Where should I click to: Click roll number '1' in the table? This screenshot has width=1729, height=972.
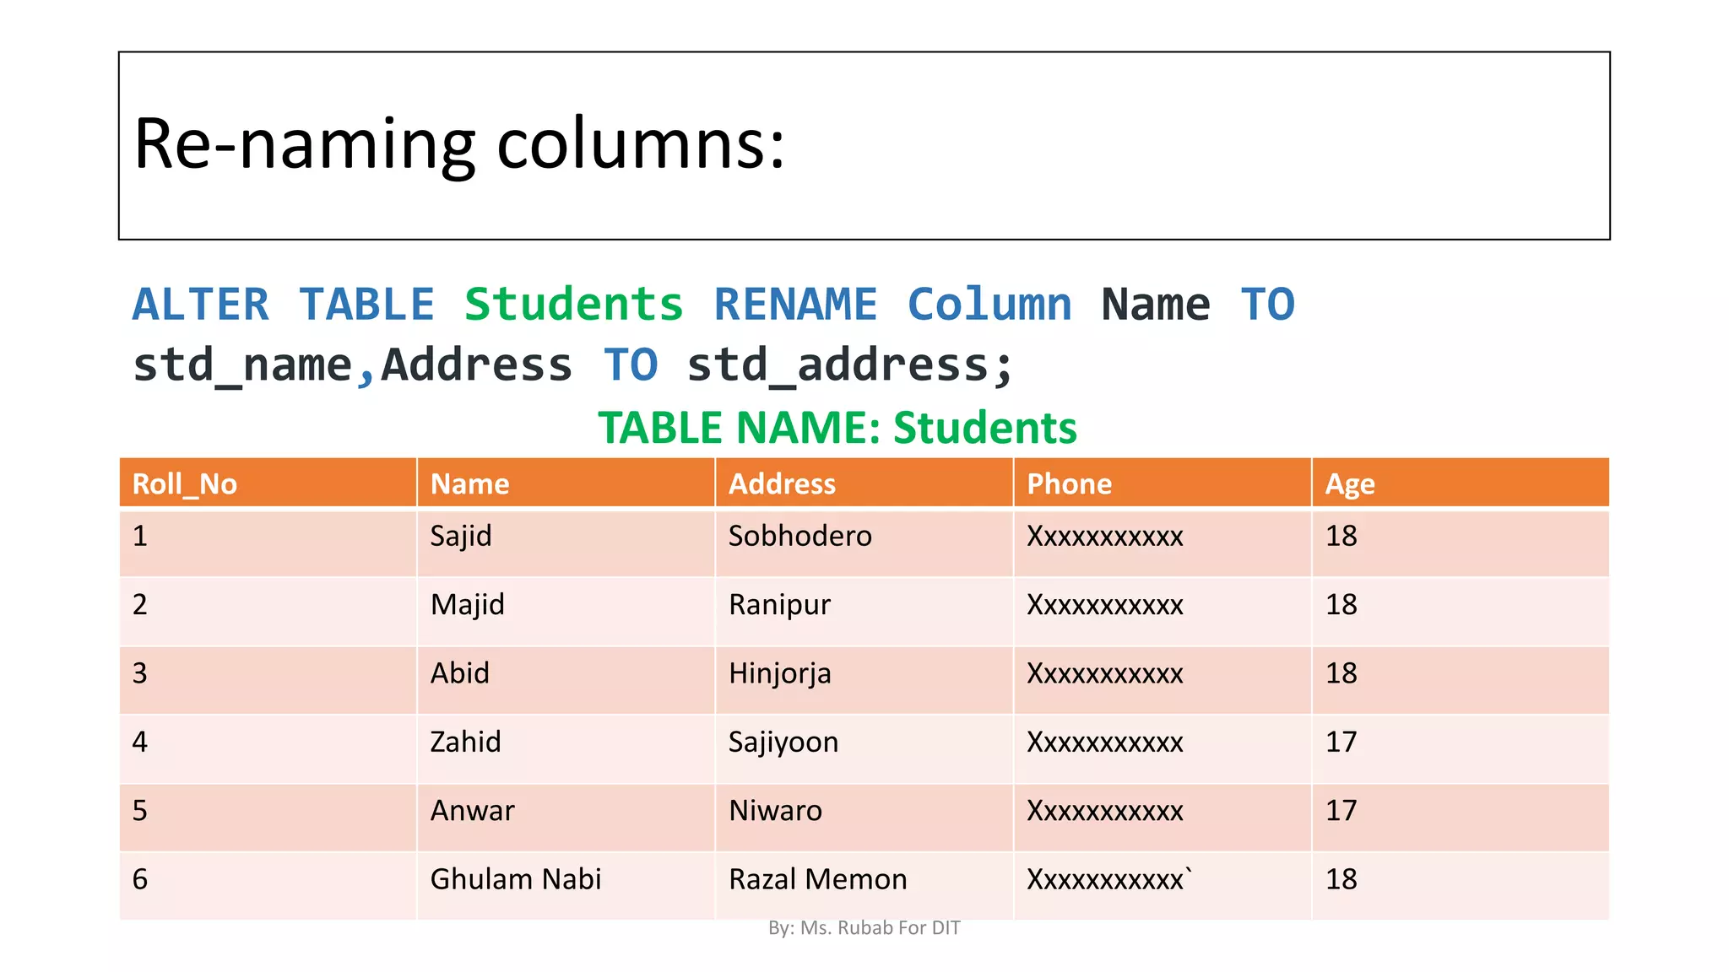coord(140,536)
